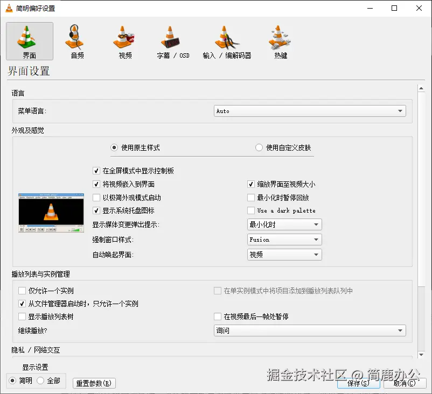Click the 自动唤起界面: label
Screen dimensions: 432x394
113,255
